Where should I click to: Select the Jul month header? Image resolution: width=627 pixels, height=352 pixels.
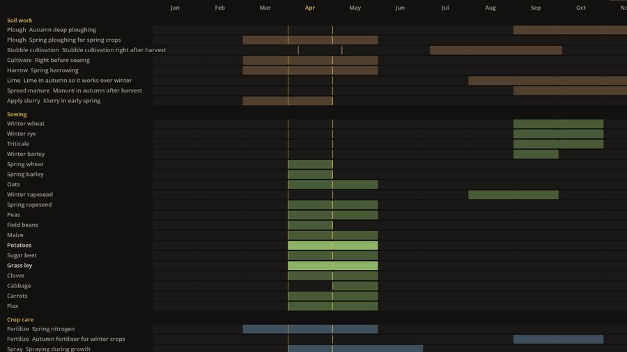coord(445,8)
